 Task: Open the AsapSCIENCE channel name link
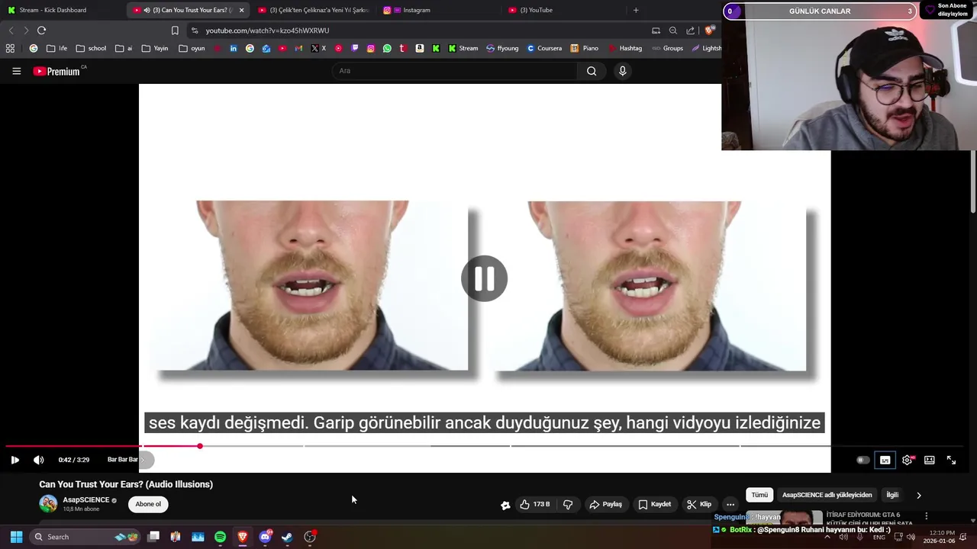[x=86, y=500]
